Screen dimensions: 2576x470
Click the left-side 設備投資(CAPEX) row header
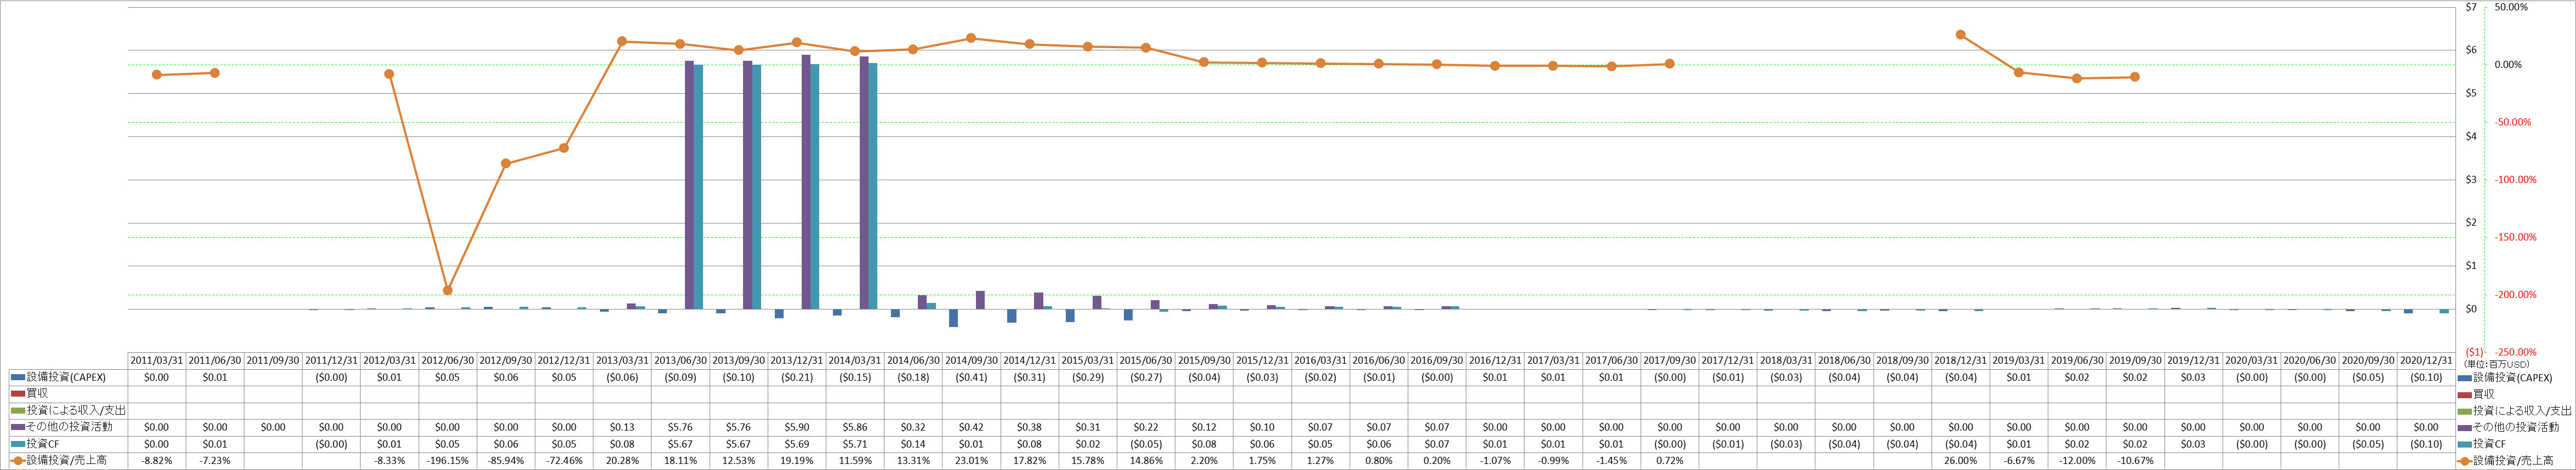coord(68,378)
